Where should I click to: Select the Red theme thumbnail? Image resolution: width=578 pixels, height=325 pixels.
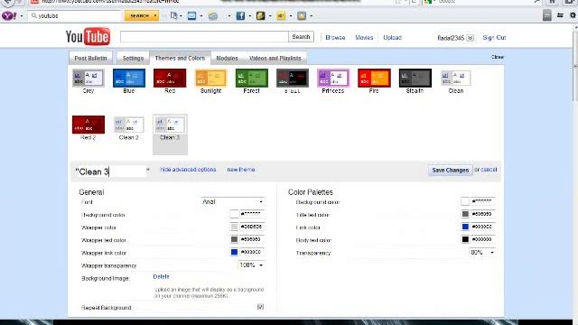coord(170,79)
